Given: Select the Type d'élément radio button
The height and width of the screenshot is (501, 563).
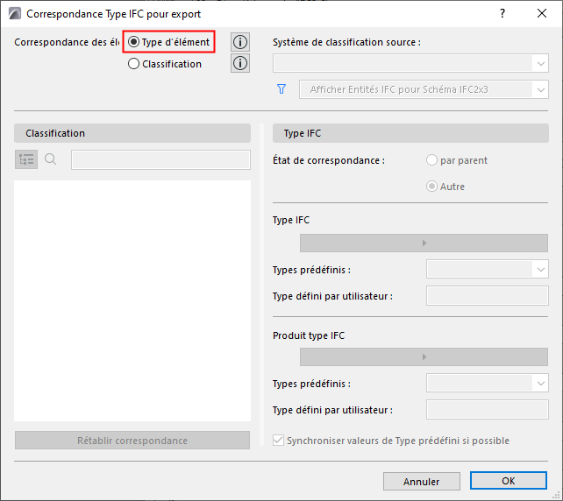Looking at the screenshot, I should click(x=133, y=42).
